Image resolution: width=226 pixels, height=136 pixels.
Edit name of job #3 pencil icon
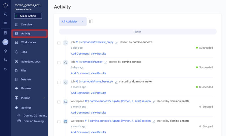click(116, 82)
